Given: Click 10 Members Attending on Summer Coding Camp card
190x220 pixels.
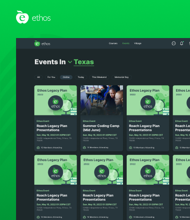Looking at the screenshot, I should pos(98,148).
